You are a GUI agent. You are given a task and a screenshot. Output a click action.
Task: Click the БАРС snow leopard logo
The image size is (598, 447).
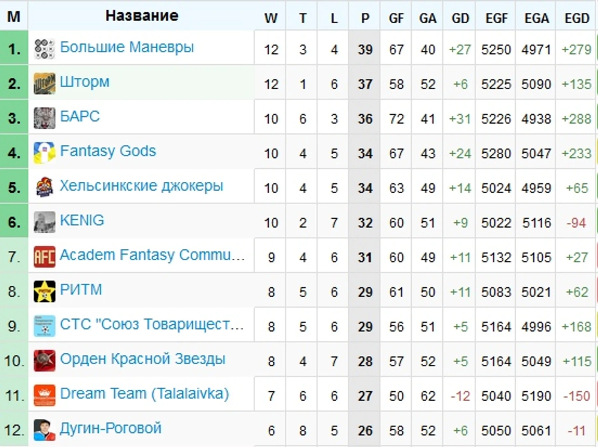click(44, 119)
